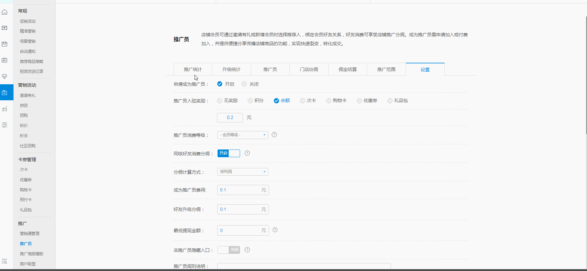Switch to the 门店出佣 tab
The height and width of the screenshot is (271, 587).
point(309,69)
